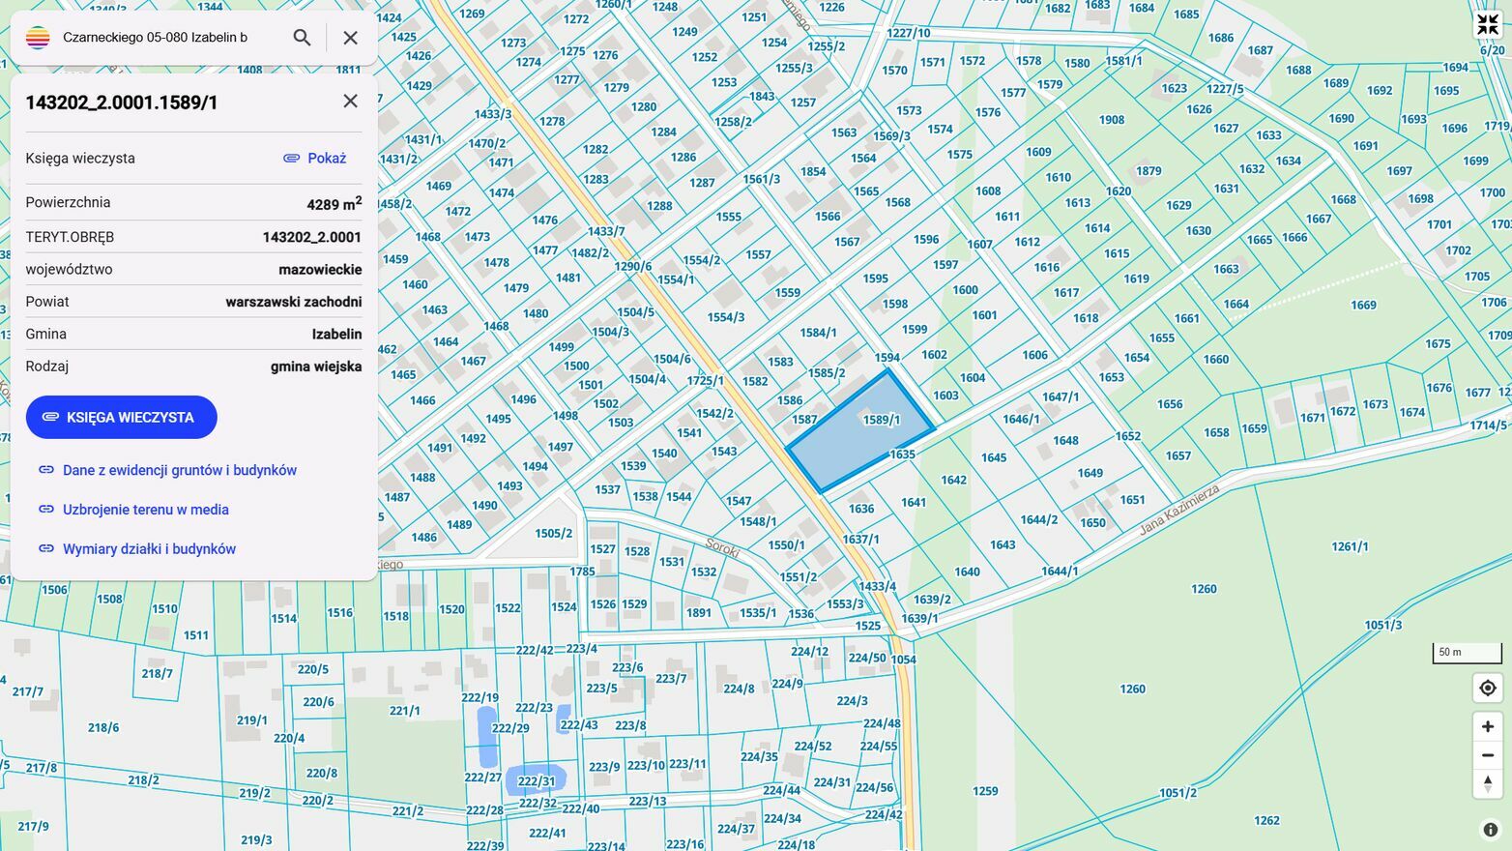Viewport: 1512px width, 851px height.
Task: Click the search magnifier icon
Action: [302, 38]
